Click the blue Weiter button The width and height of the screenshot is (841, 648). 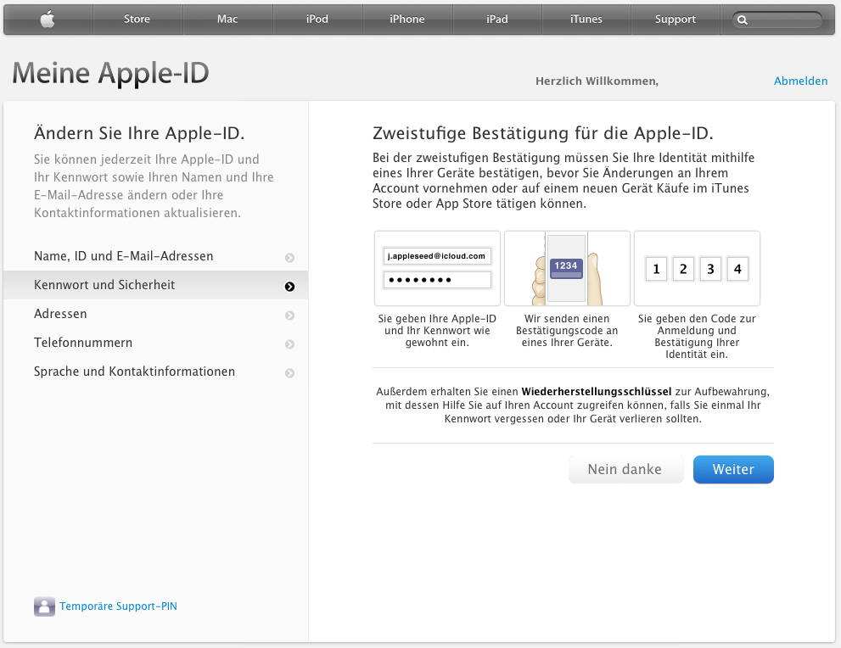click(733, 470)
